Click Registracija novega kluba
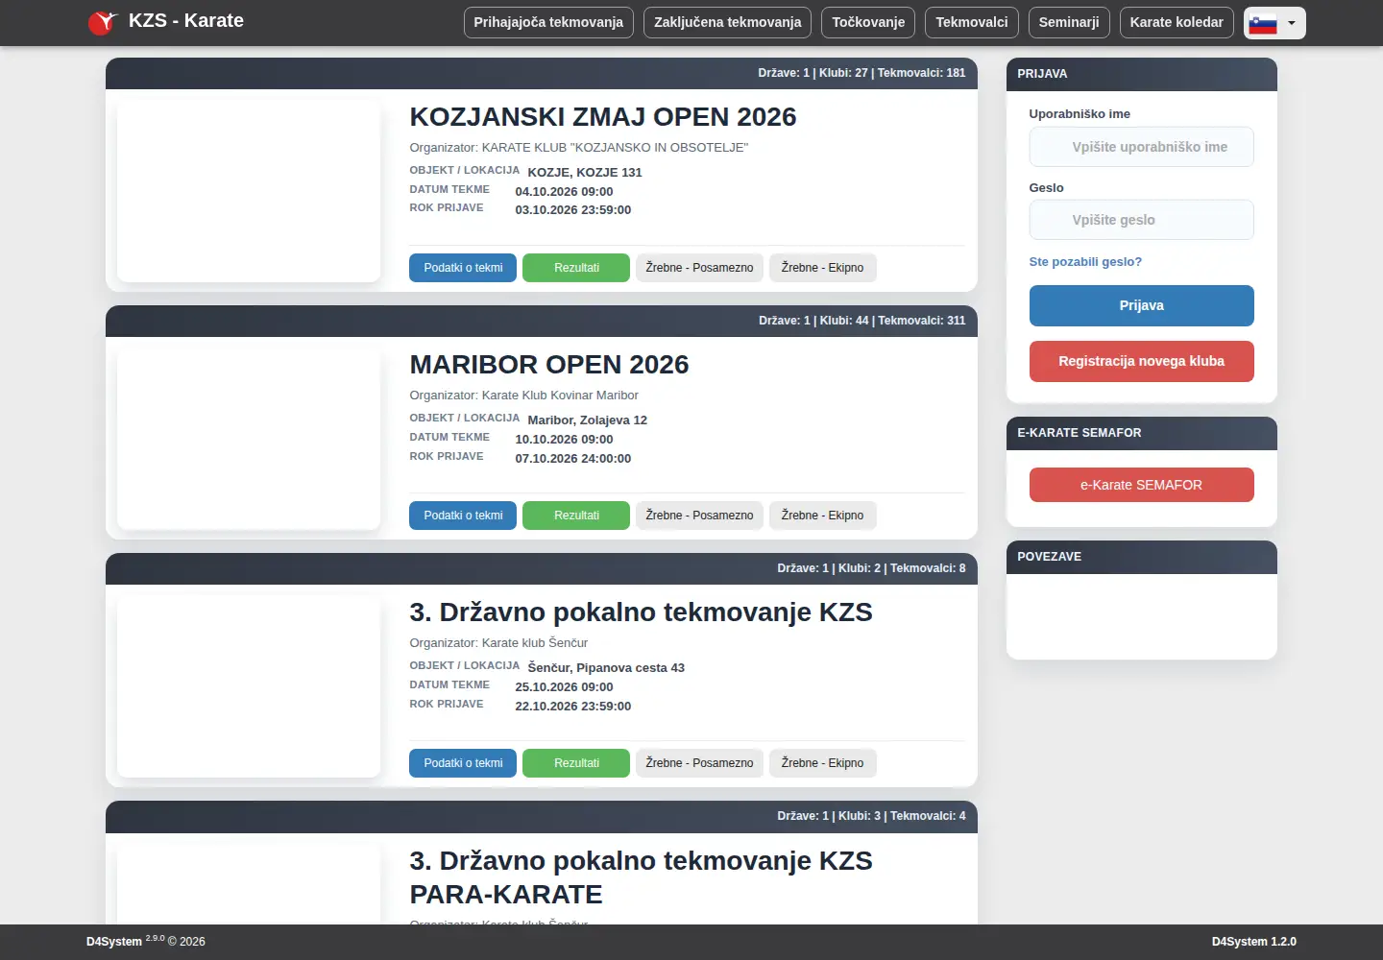The width and height of the screenshot is (1383, 960). [x=1141, y=361]
